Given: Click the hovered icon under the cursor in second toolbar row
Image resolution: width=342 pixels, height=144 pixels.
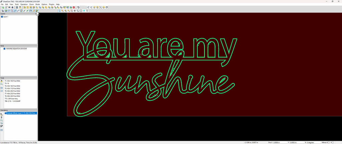Looking at the screenshot, I should 37,11.
